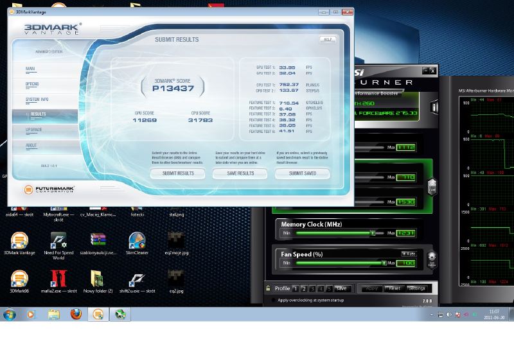Launch Windows Media Player from taskbar
The height and width of the screenshot is (357, 514).
point(30,315)
